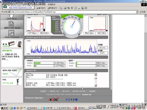The image size is (147, 110).
Task: Click the contact us link
Action: point(86,94)
